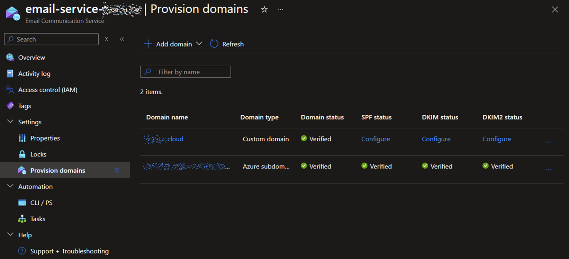Click the Custom domain type cell
569x259 pixels.
click(x=266, y=139)
